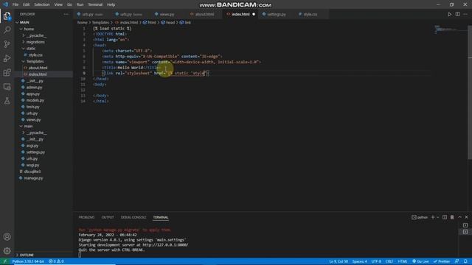Click the feedback icon in status bar
472x265 pixels.
click(457, 261)
